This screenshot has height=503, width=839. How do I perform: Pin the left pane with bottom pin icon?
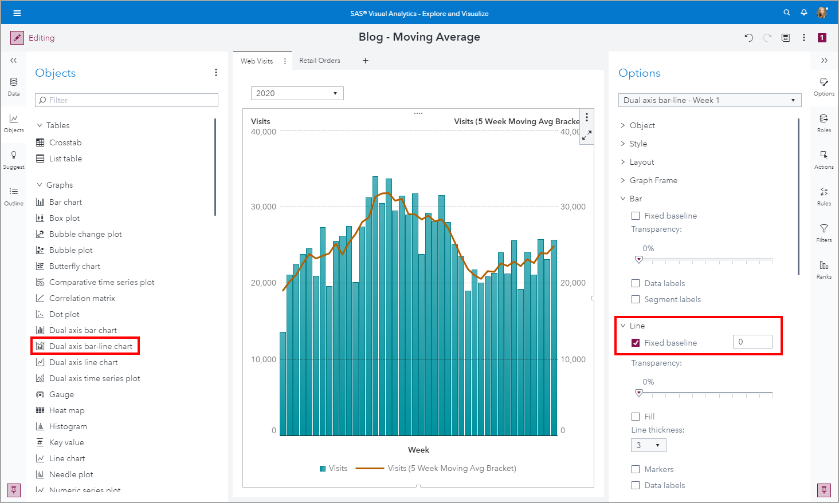pos(14,490)
